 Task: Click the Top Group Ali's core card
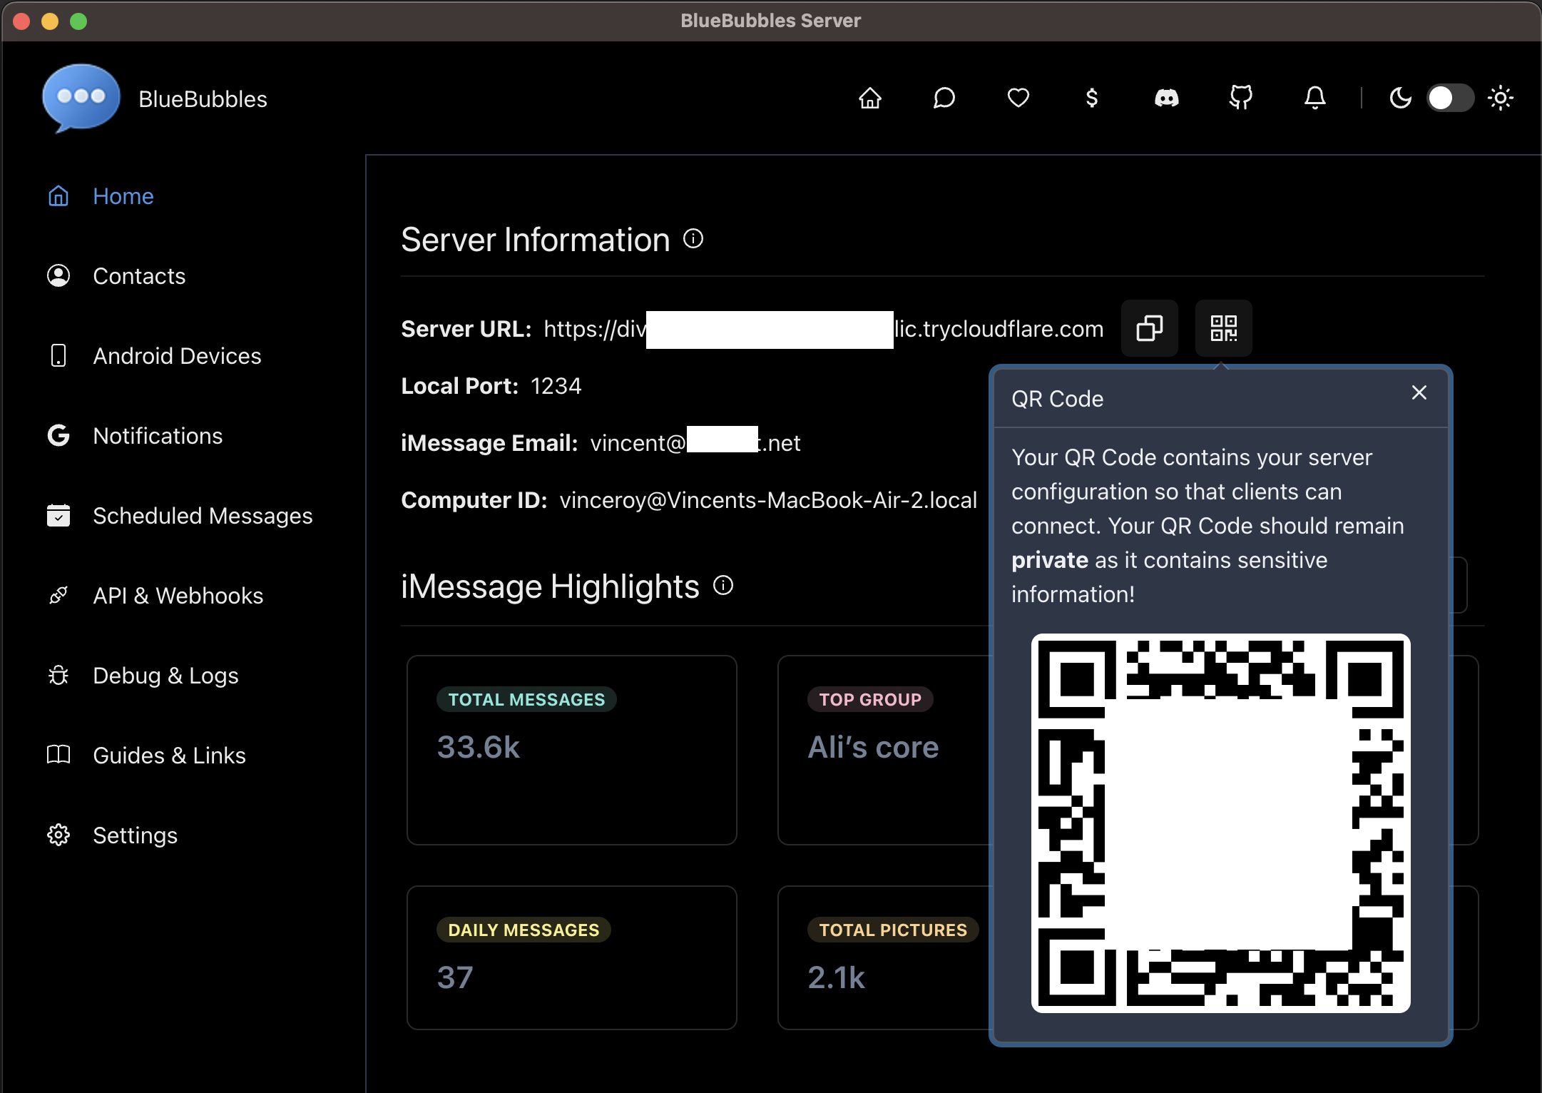click(x=884, y=750)
